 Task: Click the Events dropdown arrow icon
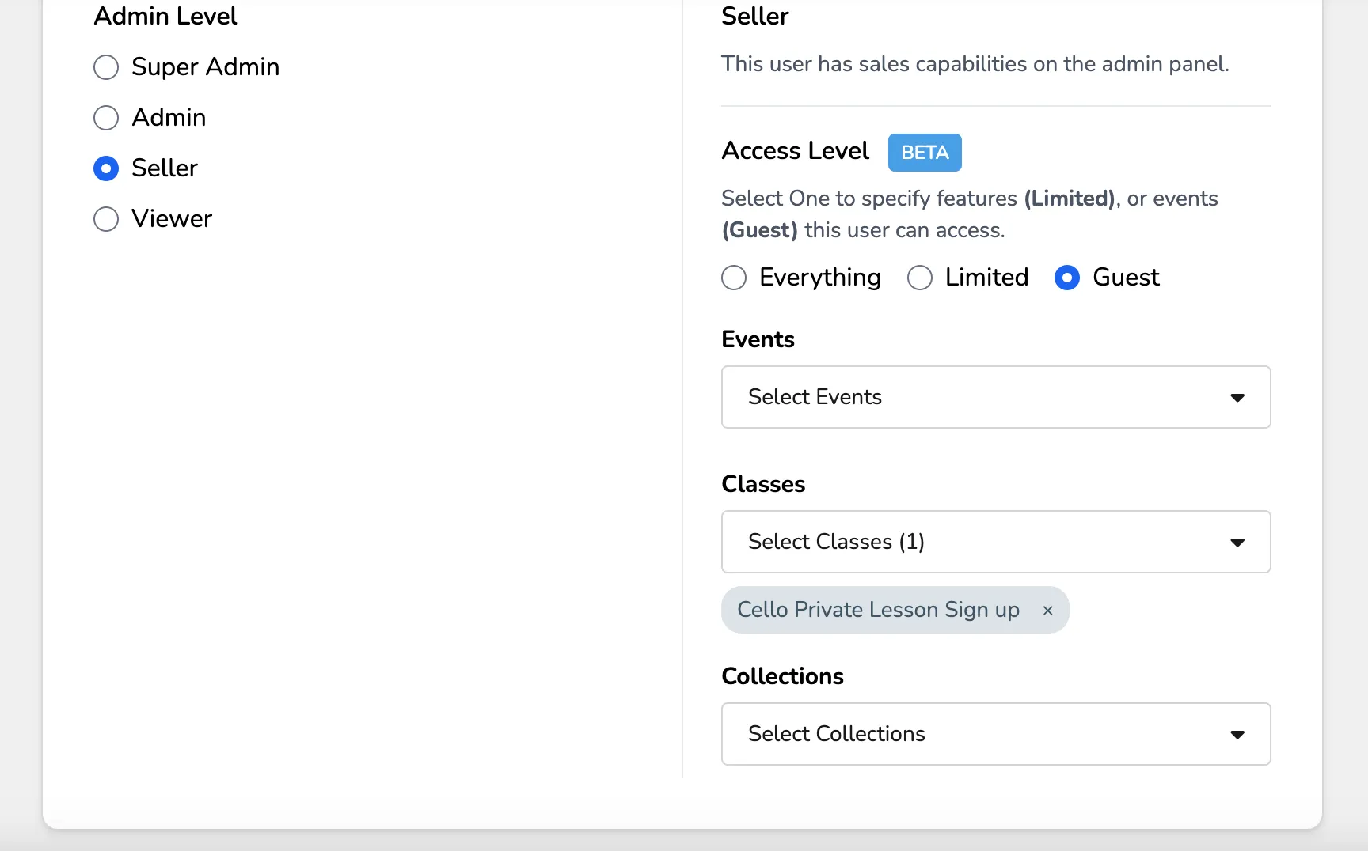(x=1237, y=398)
